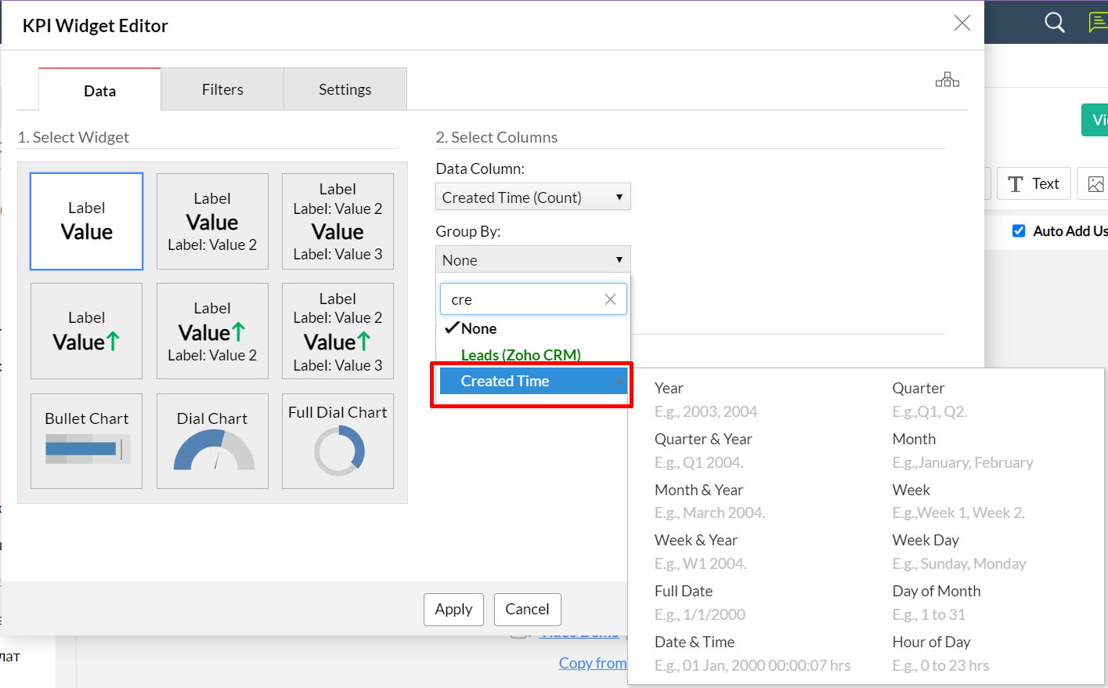
Task: Expand the Group By dropdown
Action: (532, 260)
